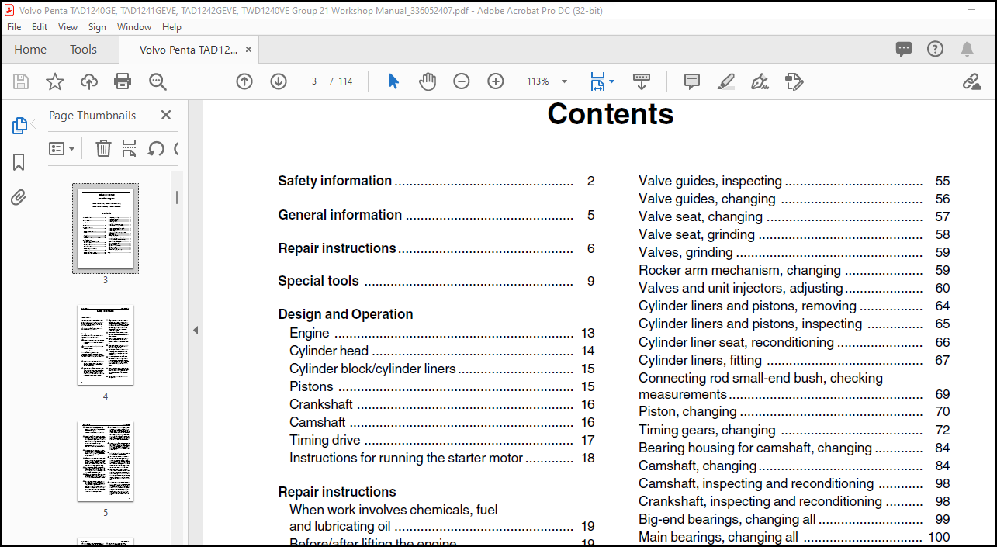
Task: Close the Volvo Penta document tab
Action: 248,50
